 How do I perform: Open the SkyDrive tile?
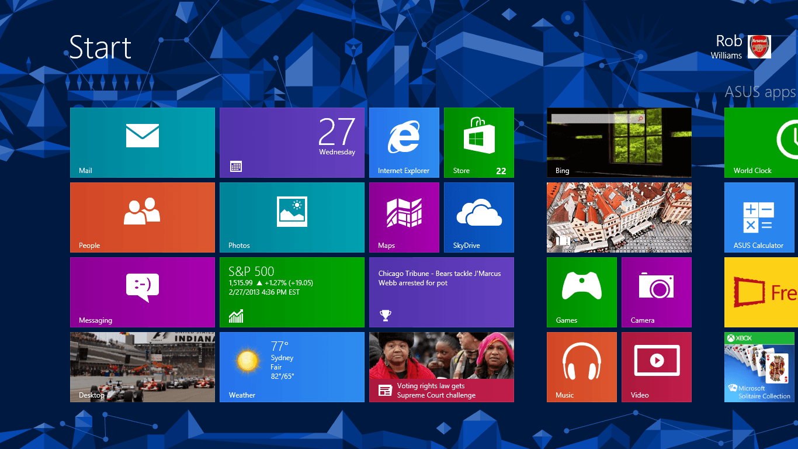(x=479, y=217)
